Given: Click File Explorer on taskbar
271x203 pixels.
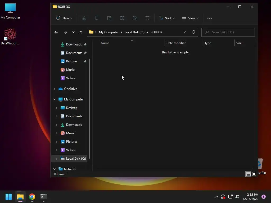Looking at the screenshot, I should (x=20, y=197).
